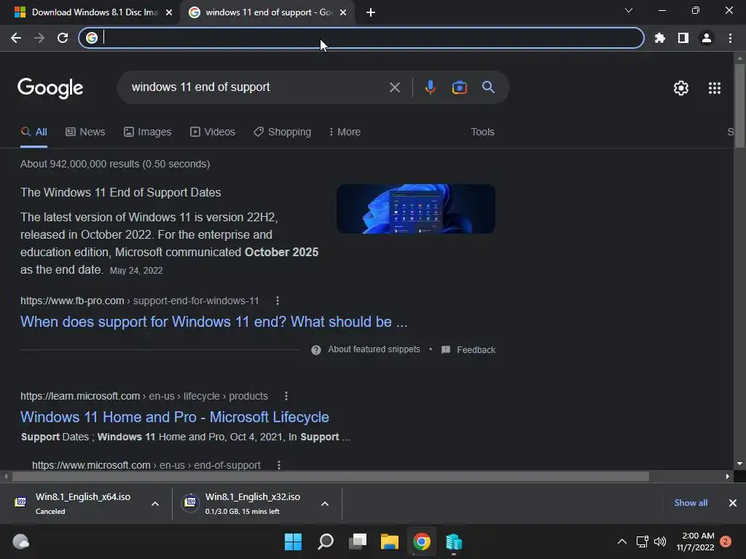Switch to Shopping results

click(283, 132)
